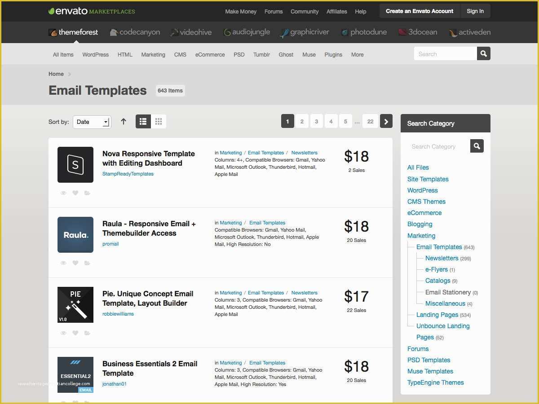This screenshot has width=539, height=404.
Task: Open the Make Money link
Action: coord(241,12)
